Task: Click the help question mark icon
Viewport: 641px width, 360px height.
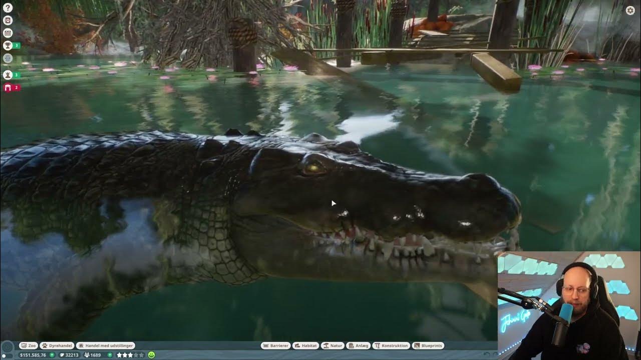Action: 7,7
